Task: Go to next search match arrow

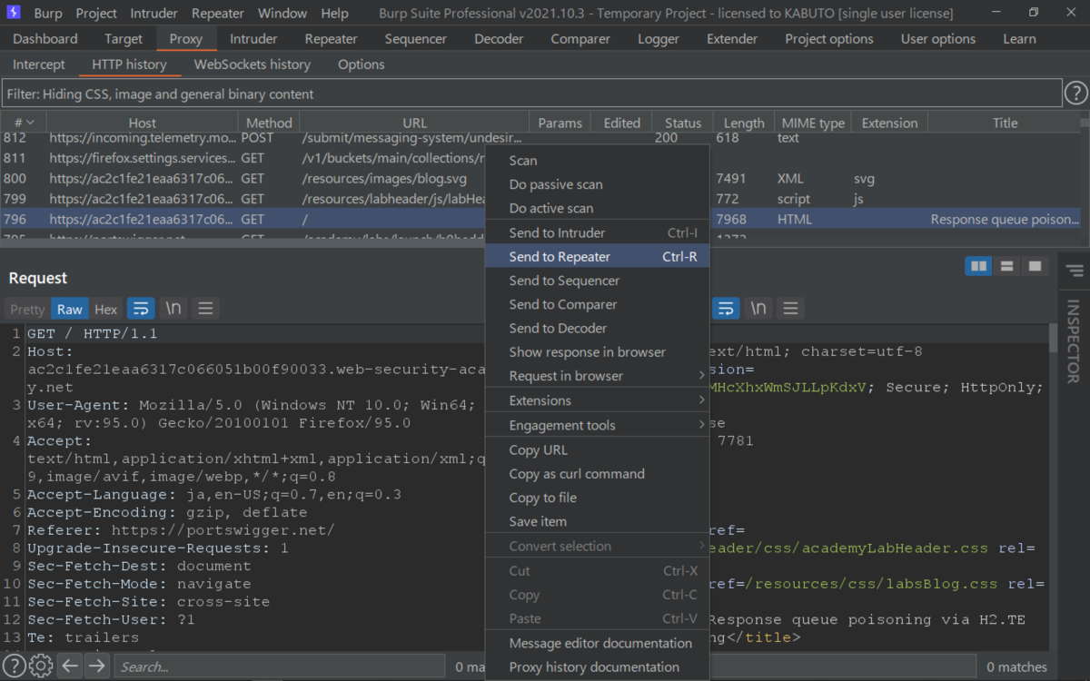Action: click(x=97, y=666)
